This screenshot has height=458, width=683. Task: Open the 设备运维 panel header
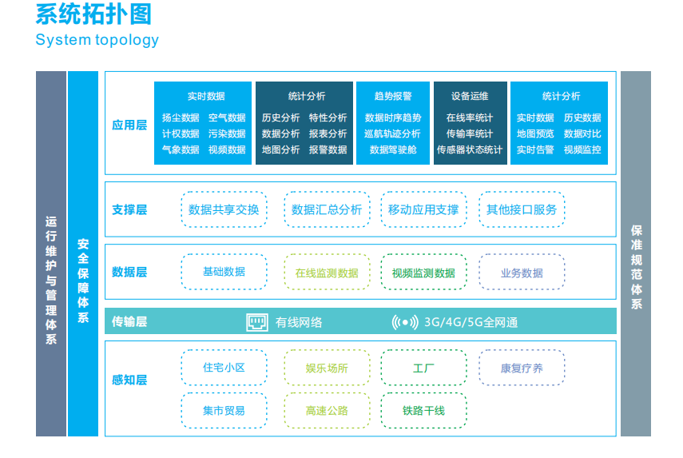click(470, 96)
